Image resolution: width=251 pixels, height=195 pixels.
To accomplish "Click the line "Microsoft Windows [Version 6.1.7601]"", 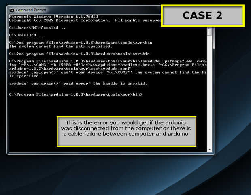I will [53, 17].
